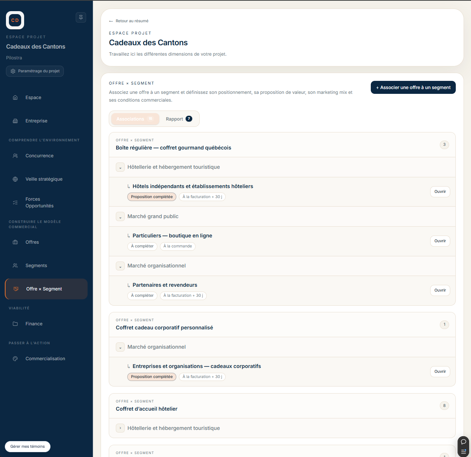Click À compléter tag under Particuliers
The width and height of the screenshot is (471, 457).
coord(142,246)
